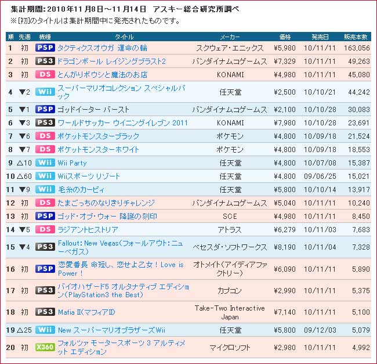This screenshot has height=364, width=377.
Task: Click the タイトル column header
Action: (124, 37)
